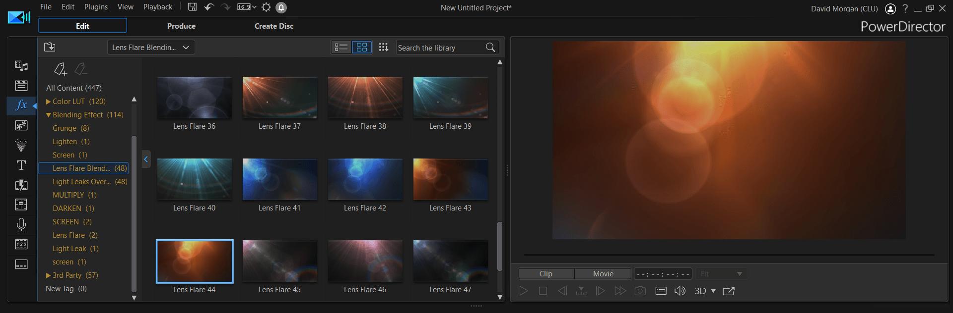
Task: Switch preview to Movie mode
Action: [x=603, y=273]
